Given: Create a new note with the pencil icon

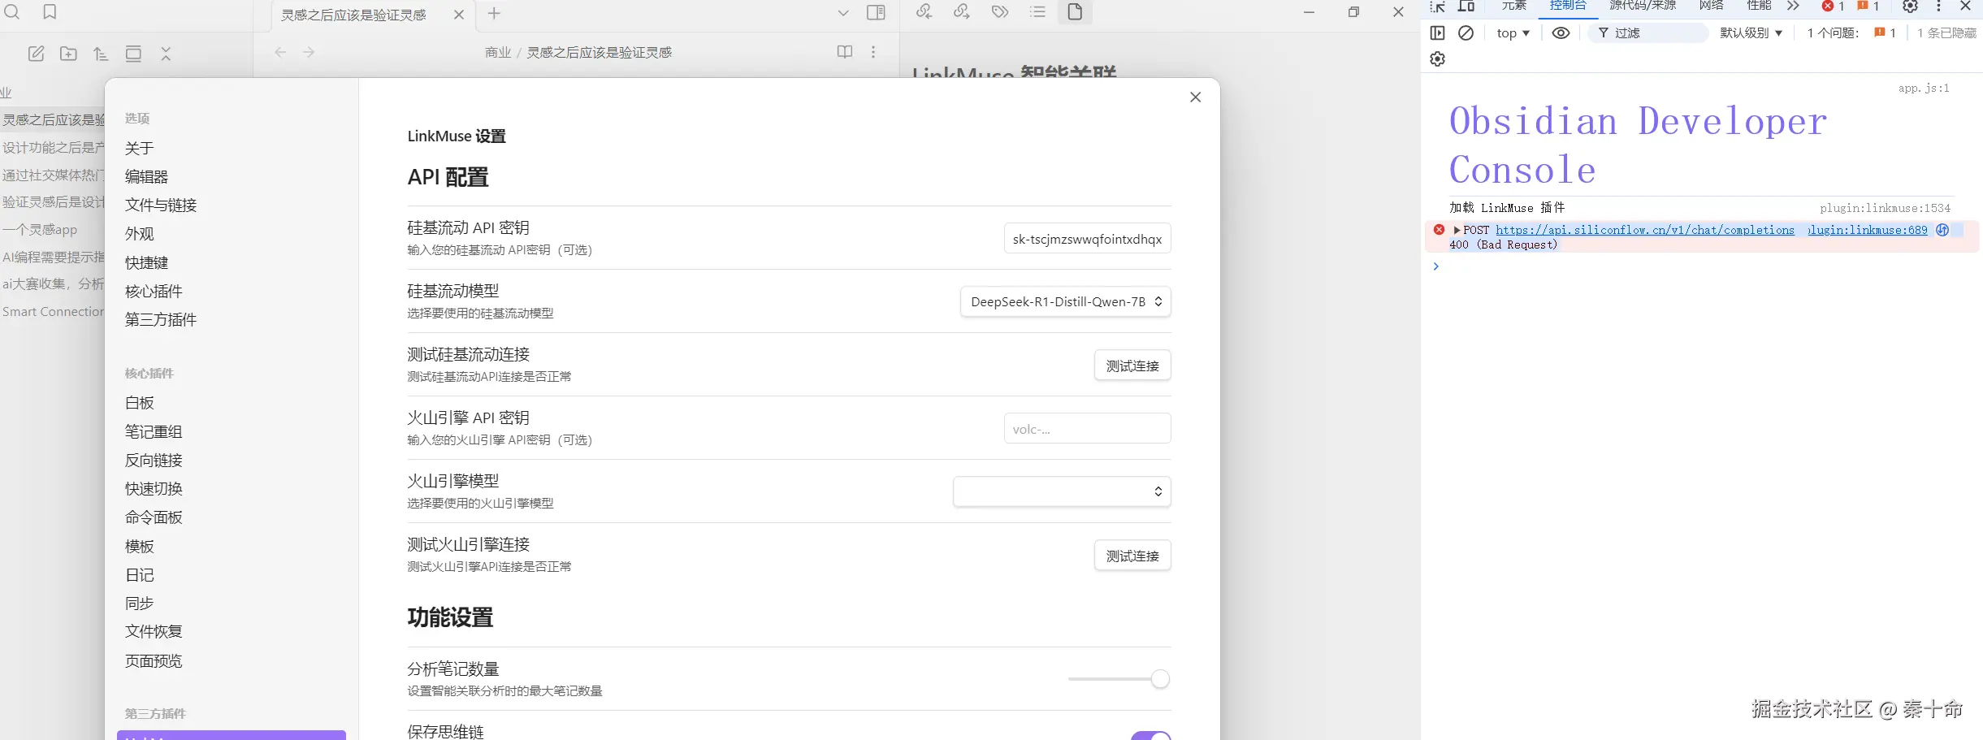Looking at the screenshot, I should pyautogui.click(x=37, y=54).
